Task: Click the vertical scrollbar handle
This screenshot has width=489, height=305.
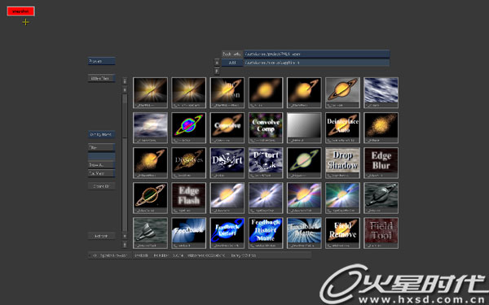Action: click(125, 116)
